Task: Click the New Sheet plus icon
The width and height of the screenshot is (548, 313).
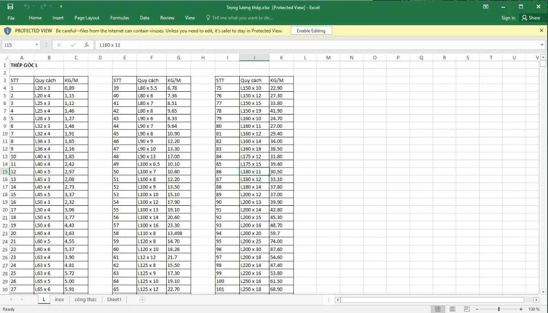Action: point(142,299)
